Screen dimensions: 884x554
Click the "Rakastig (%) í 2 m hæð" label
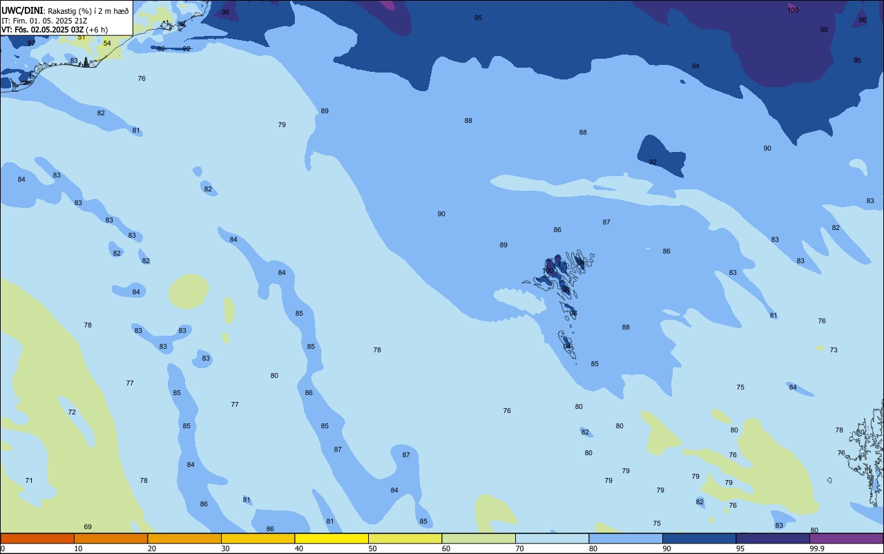pos(89,11)
